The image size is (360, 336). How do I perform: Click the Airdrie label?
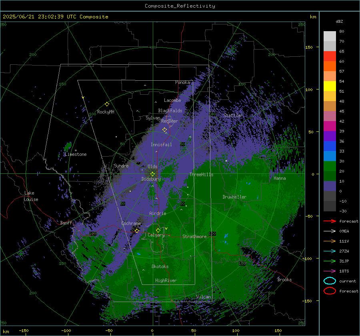tap(158, 213)
